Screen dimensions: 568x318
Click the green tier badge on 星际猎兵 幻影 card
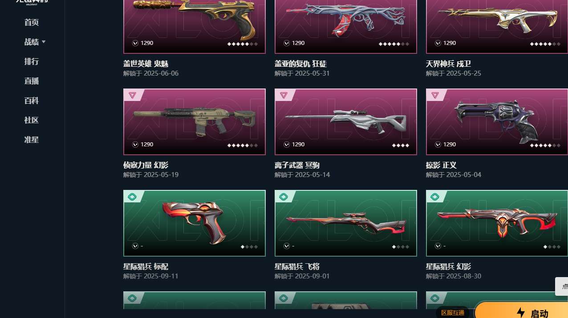click(435, 197)
